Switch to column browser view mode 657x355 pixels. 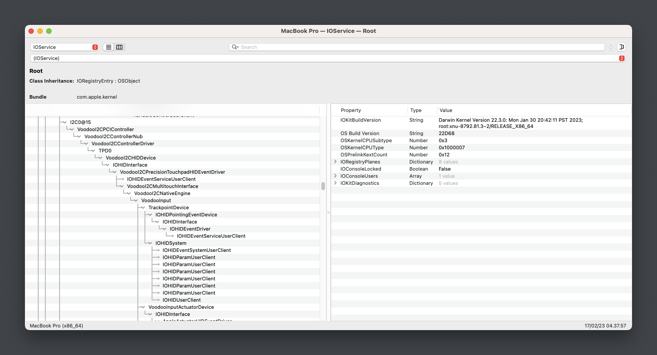tap(120, 47)
